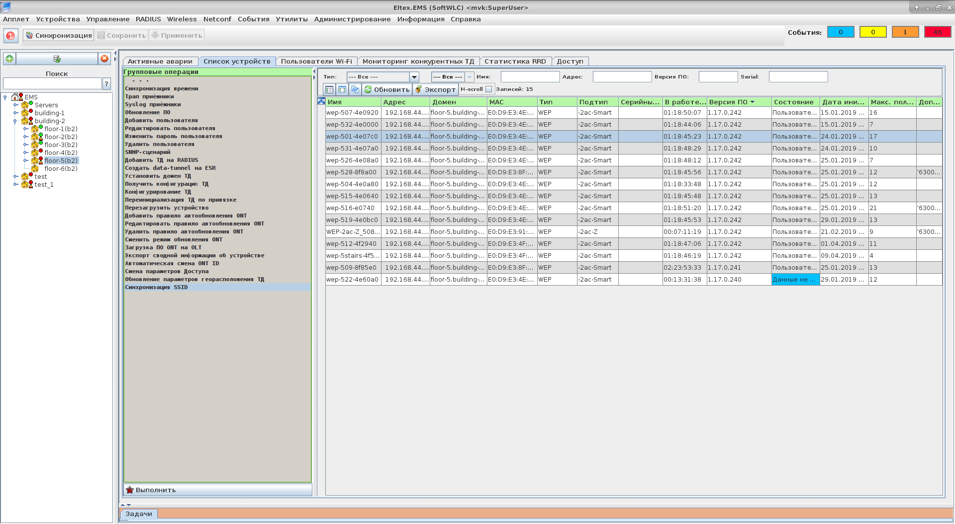Click the database refresh tree button
The width and height of the screenshot is (955, 524).
57,59
